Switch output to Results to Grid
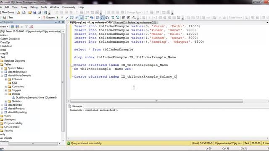 pyautogui.click(x=102, y=18)
